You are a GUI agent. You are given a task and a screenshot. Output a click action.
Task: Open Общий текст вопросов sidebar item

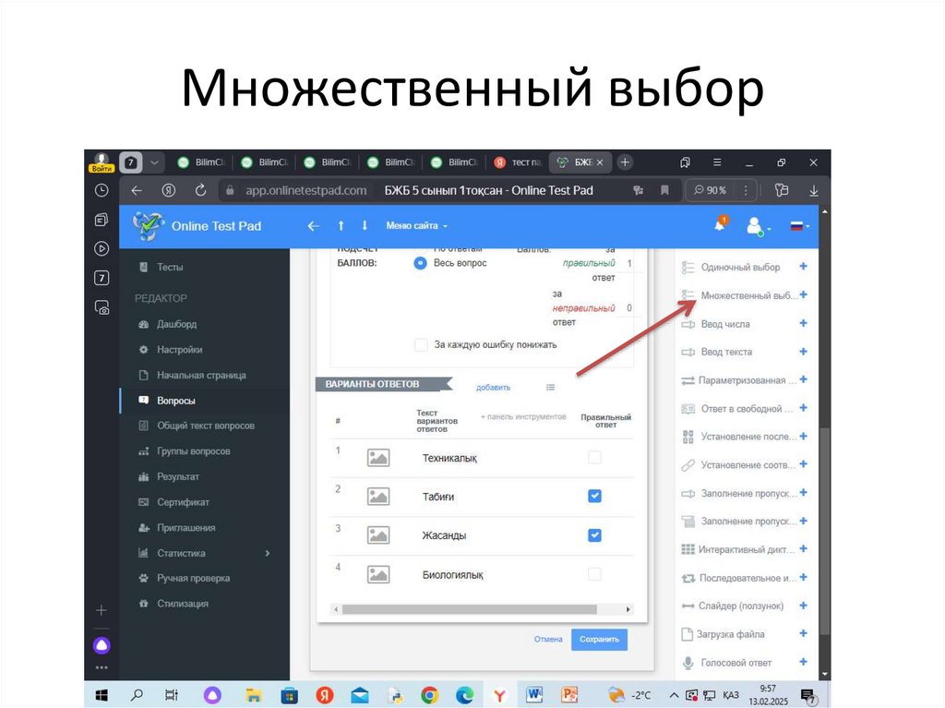point(206,426)
